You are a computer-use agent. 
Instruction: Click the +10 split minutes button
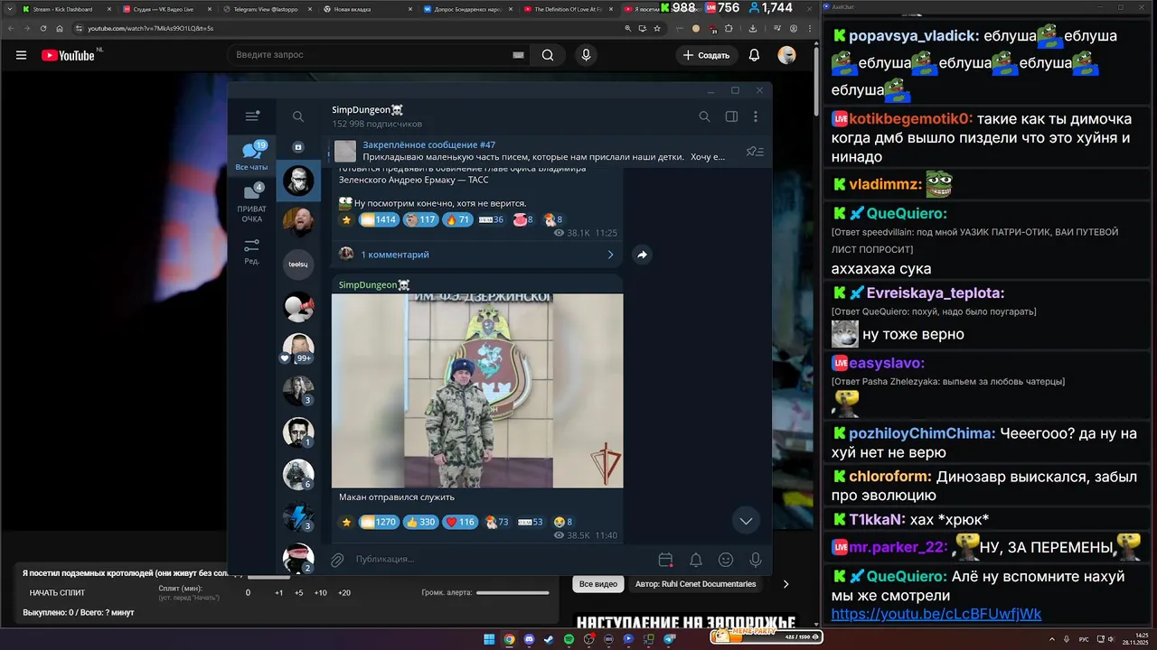320,593
